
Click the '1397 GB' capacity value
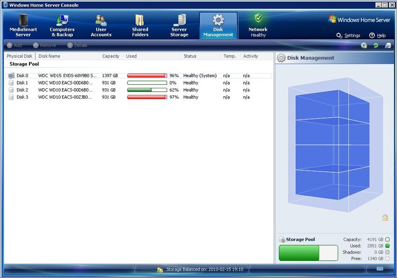[x=110, y=75]
